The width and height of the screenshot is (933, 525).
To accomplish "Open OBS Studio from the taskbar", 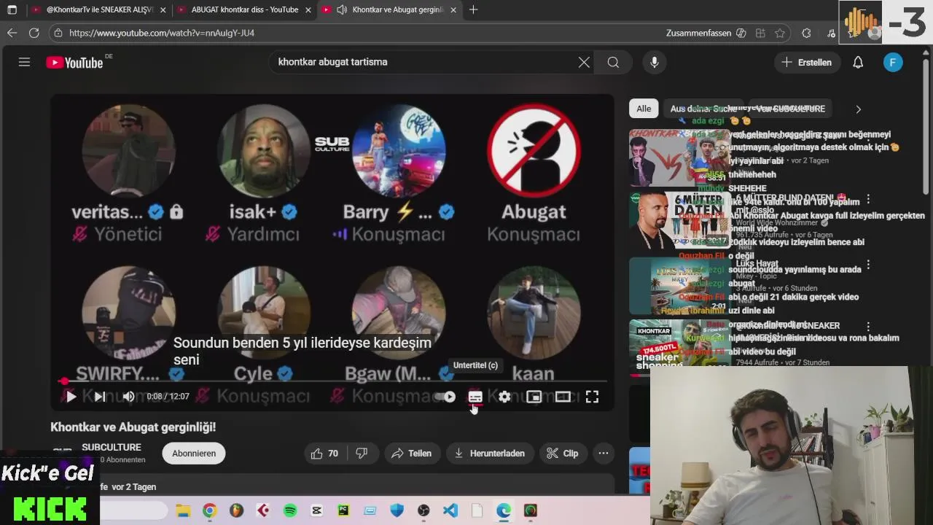I will point(423,510).
